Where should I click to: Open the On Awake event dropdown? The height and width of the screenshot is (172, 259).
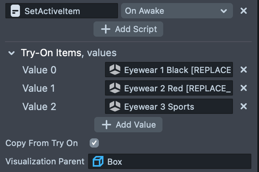(177, 11)
